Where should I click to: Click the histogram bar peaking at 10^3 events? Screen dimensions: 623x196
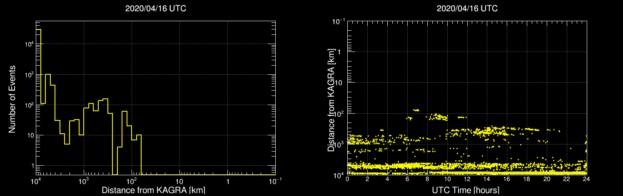pos(48,125)
